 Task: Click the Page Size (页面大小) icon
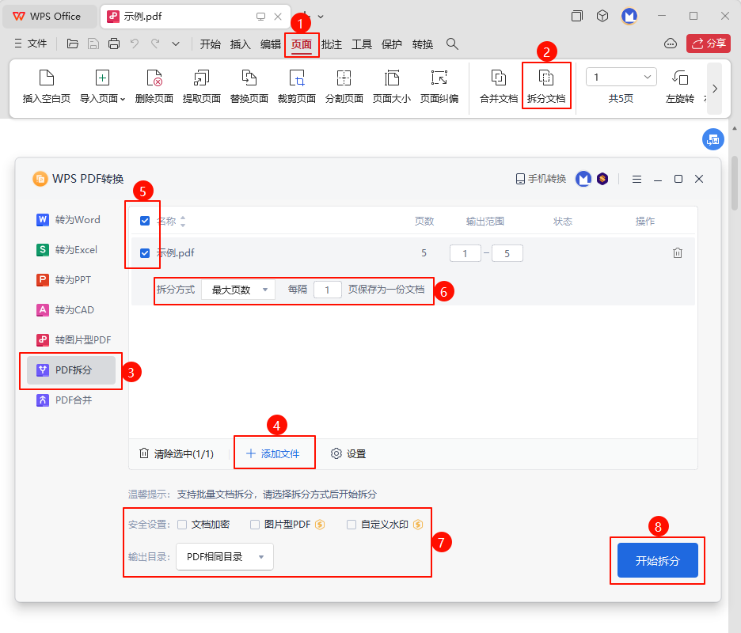tap(392, 78)
